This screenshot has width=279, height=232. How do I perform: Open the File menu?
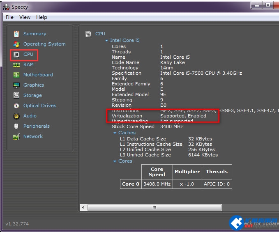[x=9, y=17]
